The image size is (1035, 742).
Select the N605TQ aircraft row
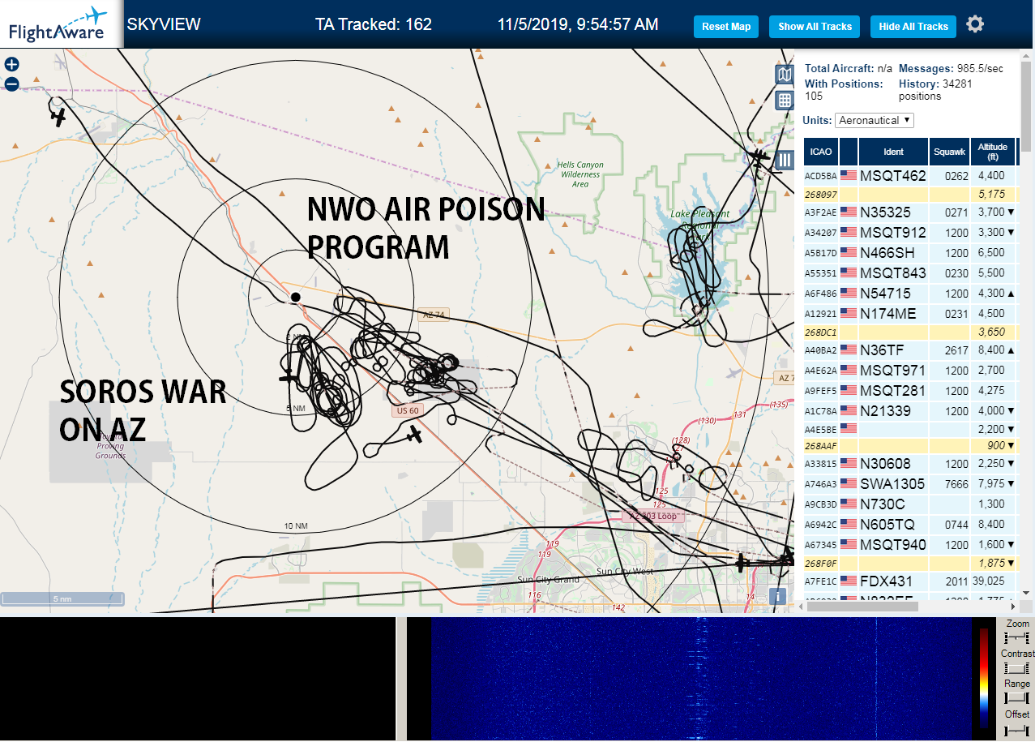[x=911, y=524]
